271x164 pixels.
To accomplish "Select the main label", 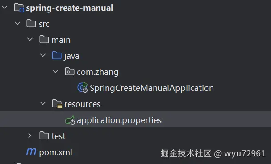I will click(x=61, y=40).
